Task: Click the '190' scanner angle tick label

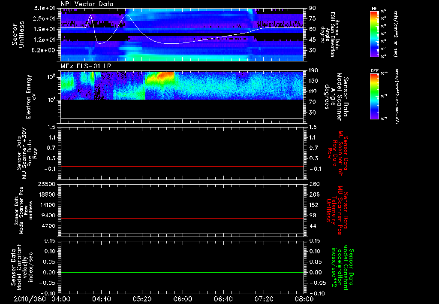Action: tap(313, 70)
